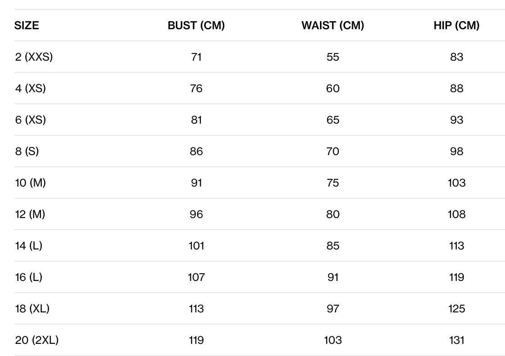Select waist value 97 for size 18
This screenshot has height=356, width=505.
click(x=333, y=309)
